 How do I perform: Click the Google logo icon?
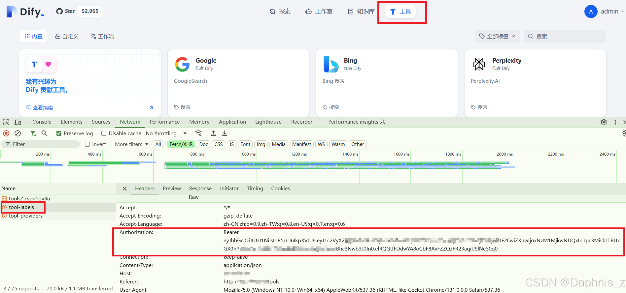tap(182, 64)
